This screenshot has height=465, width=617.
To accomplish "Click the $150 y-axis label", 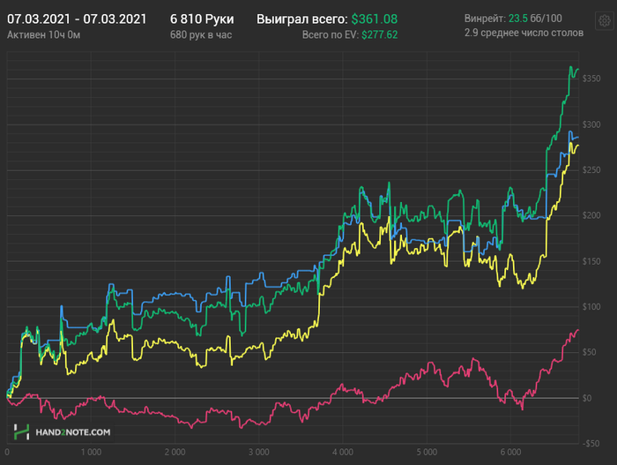I will click(x=591, y=261).
